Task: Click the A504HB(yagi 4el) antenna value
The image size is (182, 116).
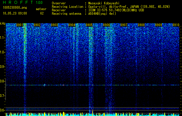Action: coord(102,14)
